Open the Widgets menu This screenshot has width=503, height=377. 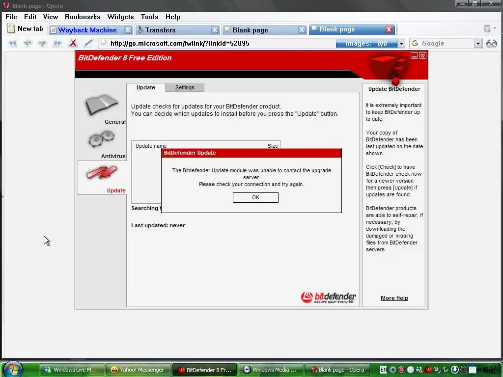tap(120, 17)
